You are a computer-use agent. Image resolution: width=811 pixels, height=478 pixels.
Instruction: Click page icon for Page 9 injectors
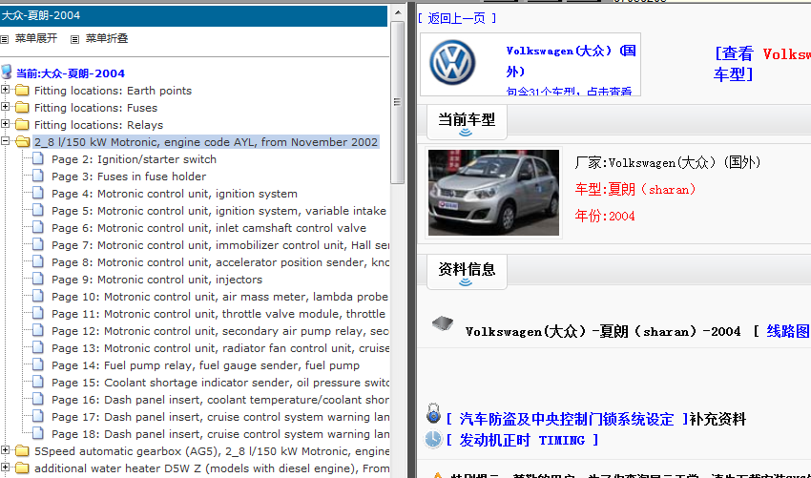coord(38,279)
